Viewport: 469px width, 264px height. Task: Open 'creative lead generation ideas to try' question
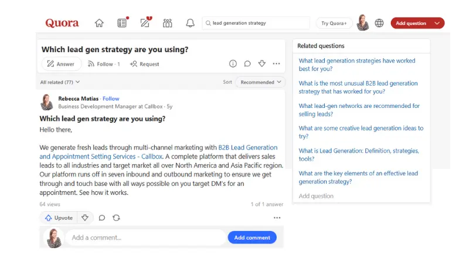[x=361, y=133]
